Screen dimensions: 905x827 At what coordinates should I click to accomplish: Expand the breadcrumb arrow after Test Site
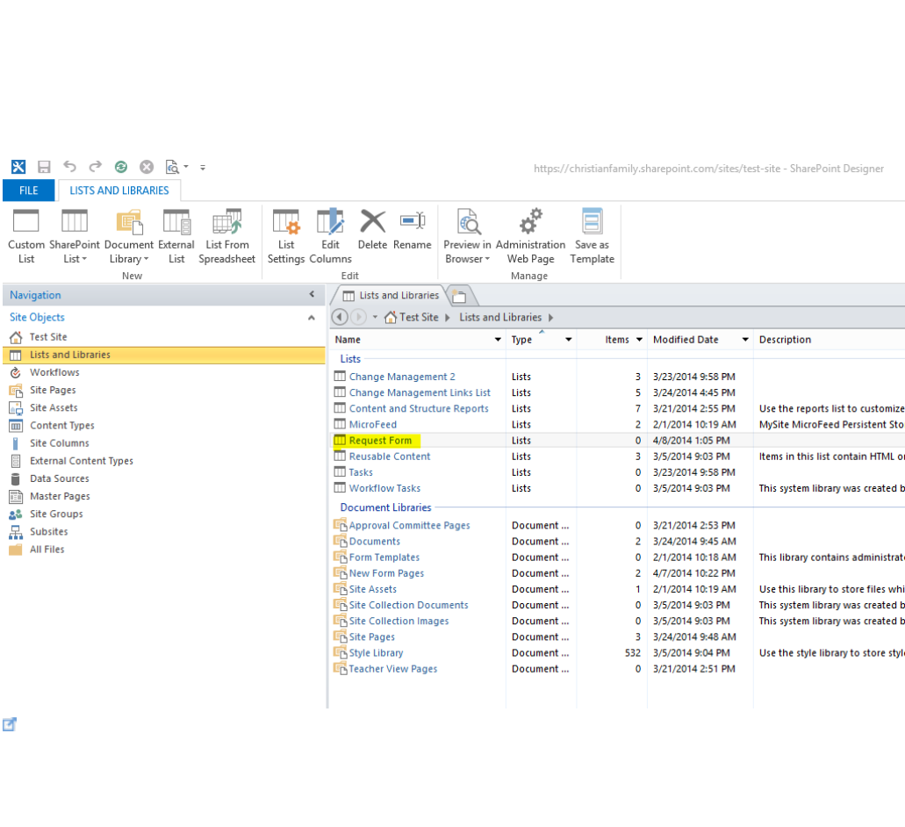[448, 318]
